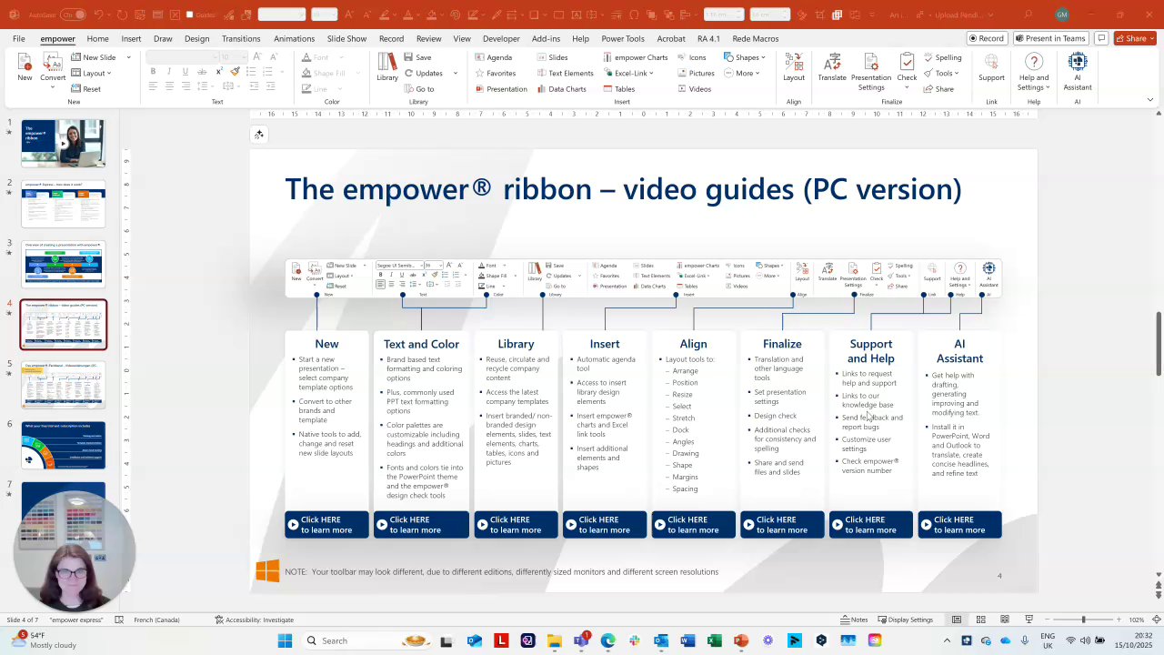Open the Rede Macros tab
Viewport: 1164px width, 655px height.
tap(756, 38)
